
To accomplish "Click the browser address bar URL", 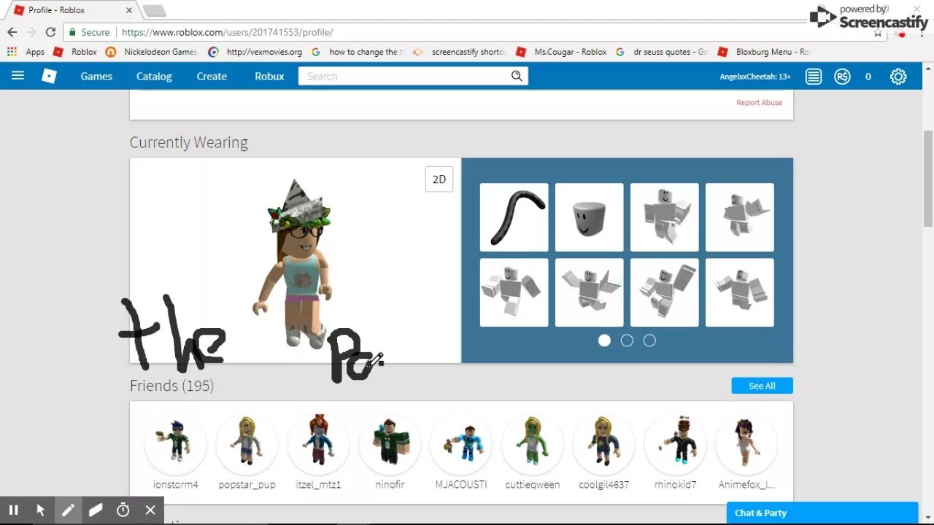I will [x=228, y=32].
